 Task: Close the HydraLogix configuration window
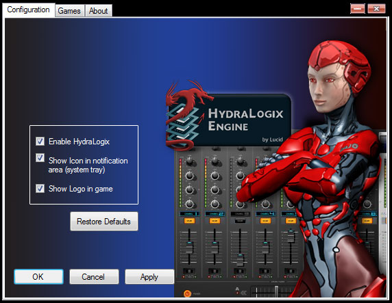376,9
